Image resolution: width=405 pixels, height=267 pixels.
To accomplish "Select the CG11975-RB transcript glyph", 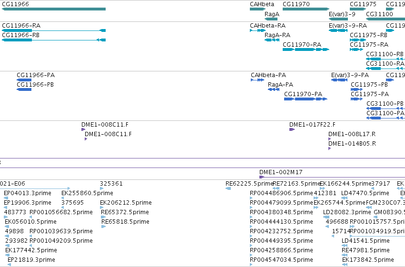I will pos(358,40).
